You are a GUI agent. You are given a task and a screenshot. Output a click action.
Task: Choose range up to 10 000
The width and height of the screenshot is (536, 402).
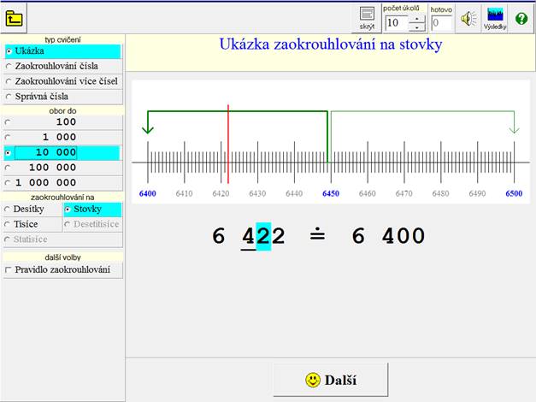tap(63, 152)
